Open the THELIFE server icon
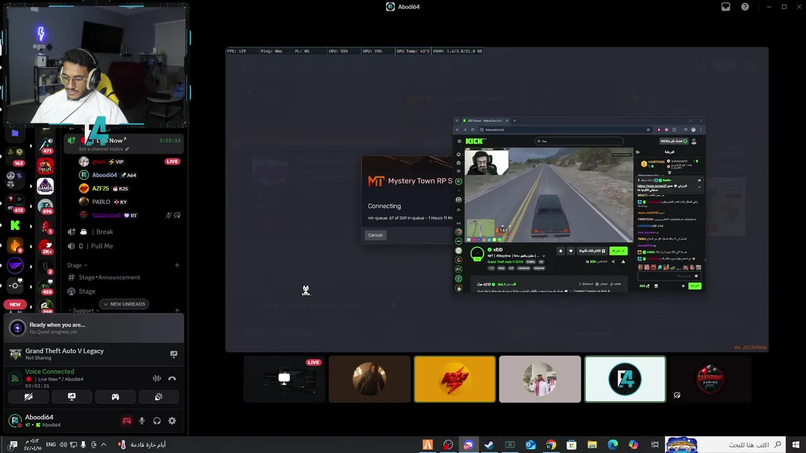Viewport: 806px width, 453px height. coord(45,167)
